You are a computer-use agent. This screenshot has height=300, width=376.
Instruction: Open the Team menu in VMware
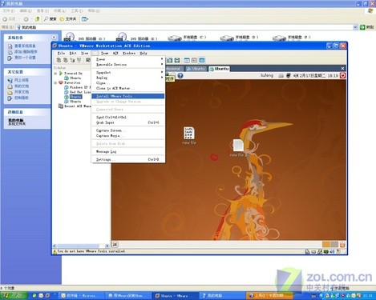(x=104, y=53)
